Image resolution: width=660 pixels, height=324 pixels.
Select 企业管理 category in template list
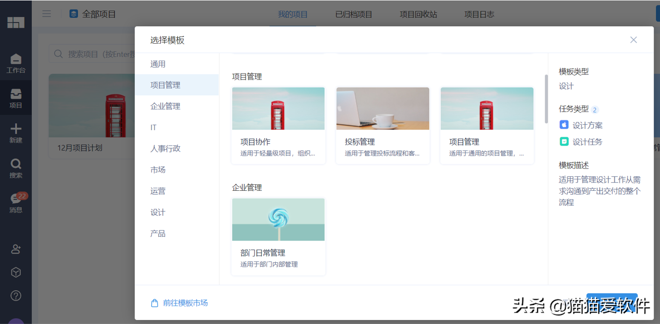tap(165, 106)
